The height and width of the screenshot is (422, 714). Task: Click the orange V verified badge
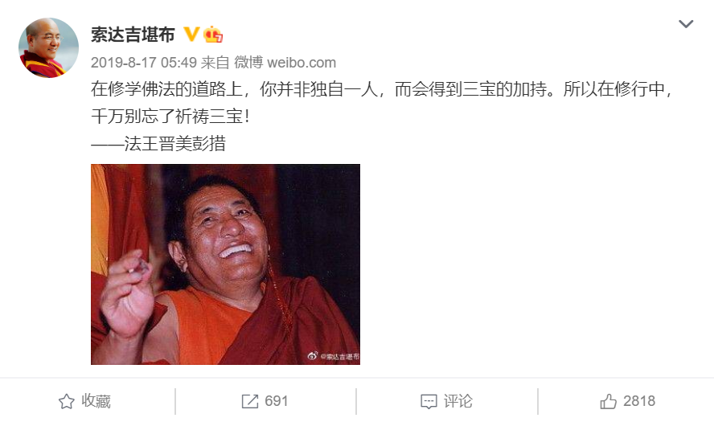point(191,34)
